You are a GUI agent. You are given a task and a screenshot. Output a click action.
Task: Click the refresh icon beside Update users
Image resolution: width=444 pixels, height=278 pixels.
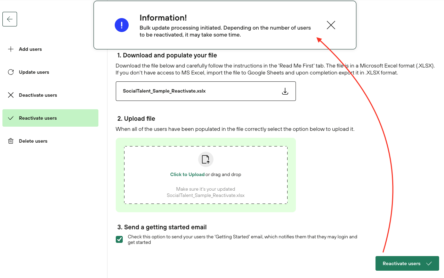click(11, 72)
